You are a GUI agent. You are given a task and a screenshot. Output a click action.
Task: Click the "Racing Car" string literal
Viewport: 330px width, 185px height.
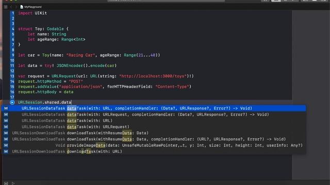80,55
